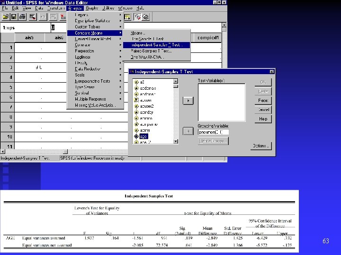Click the Dialog Recall toolbar icon
The image size is (341, 255).
[x=33, y=17]
